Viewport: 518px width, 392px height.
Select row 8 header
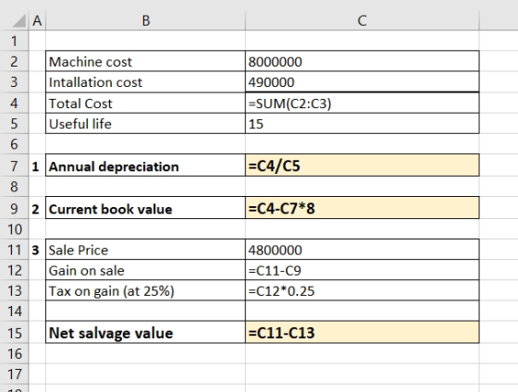click(x=14, y=186)
